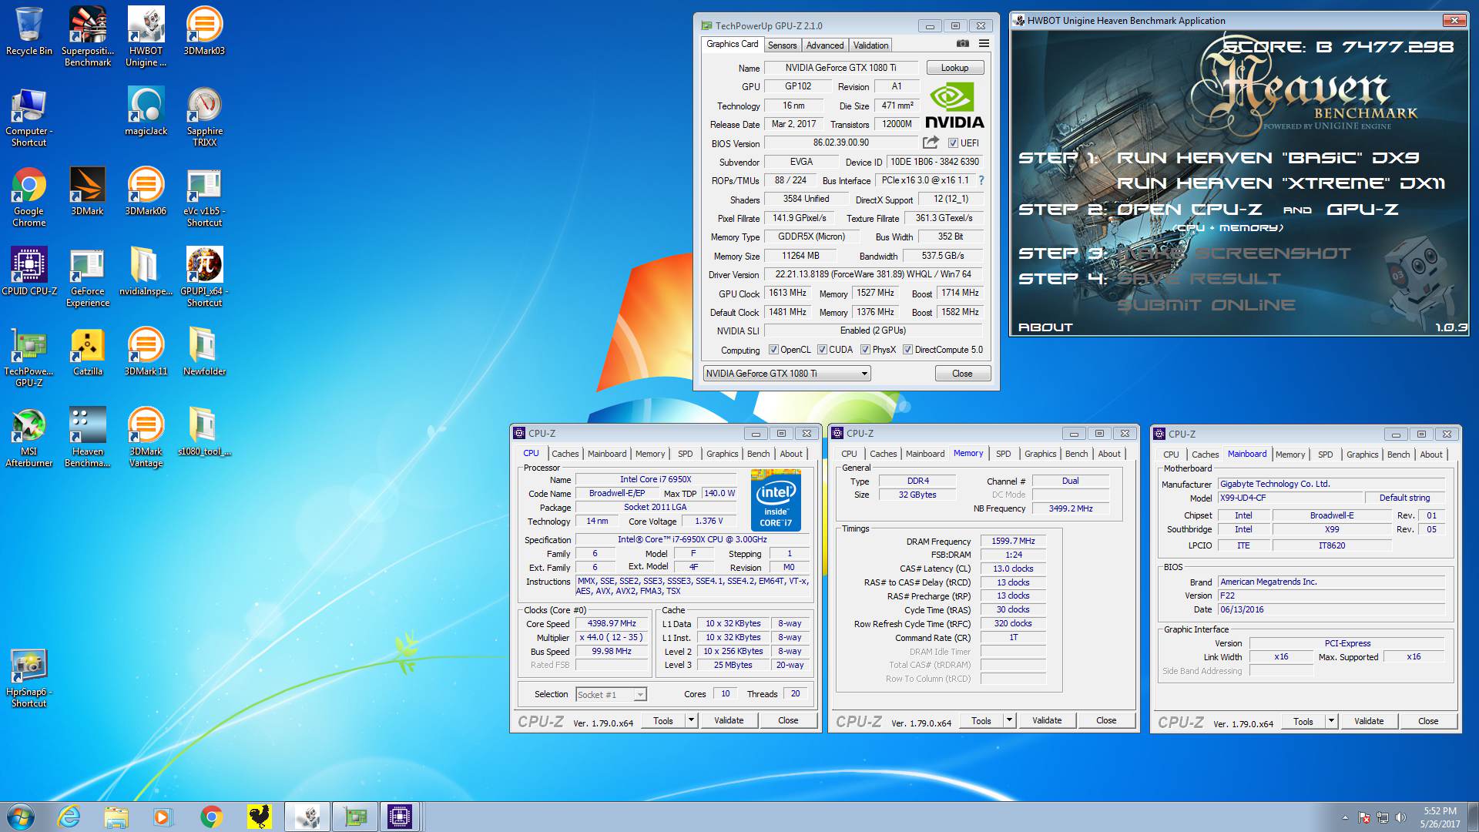
Task: Click Validate in CPU tab window
Action: tap(729, 720)
